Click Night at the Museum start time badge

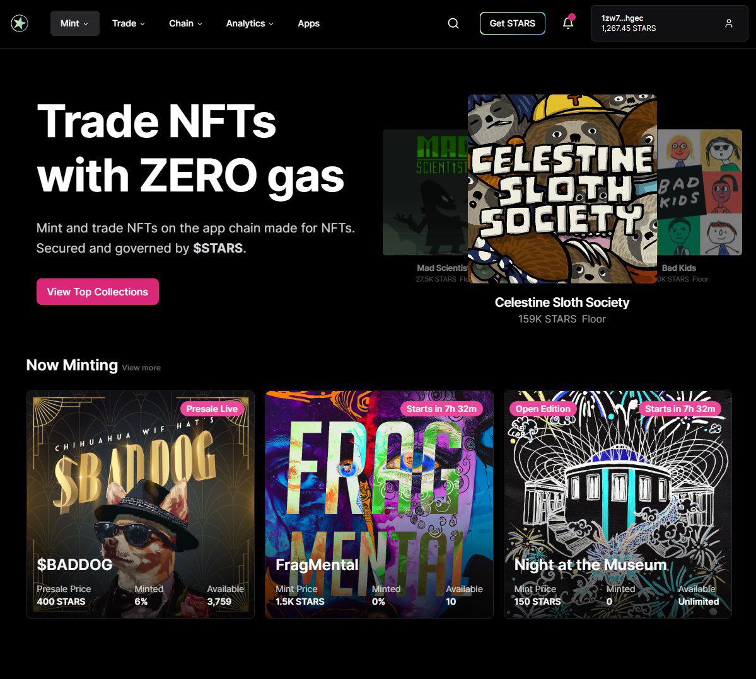tap(680, 409)
